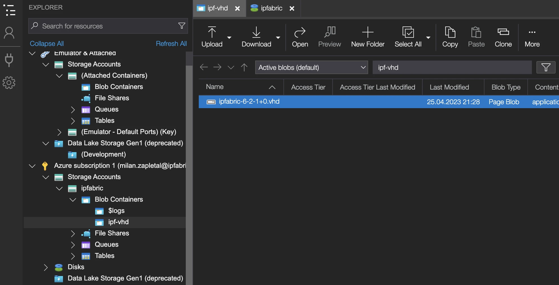Viewport: 559px width, 285px height.
Task: Open the connect plug icon in sidebar
Action: (9, 60)
